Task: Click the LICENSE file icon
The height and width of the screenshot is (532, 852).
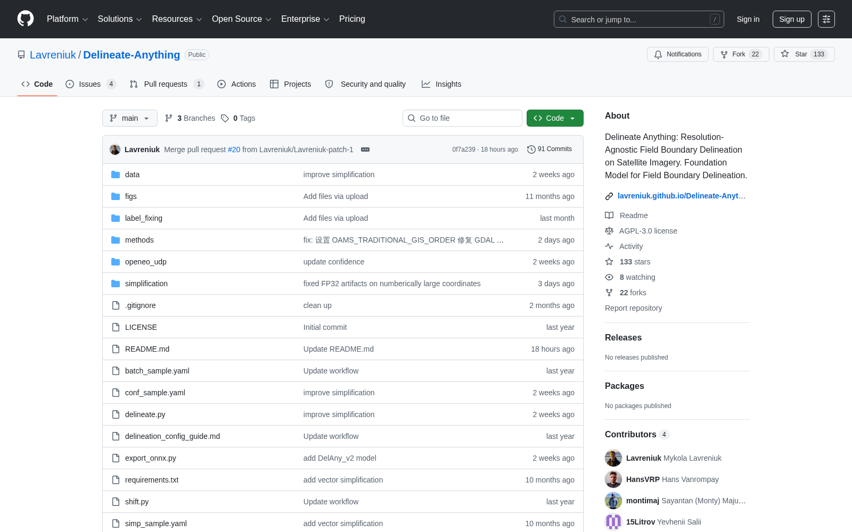Action: pos(116,327)
